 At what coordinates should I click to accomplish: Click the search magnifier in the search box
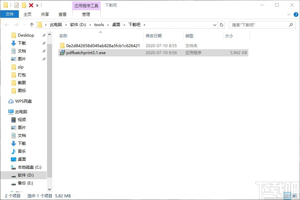point(290,24)
